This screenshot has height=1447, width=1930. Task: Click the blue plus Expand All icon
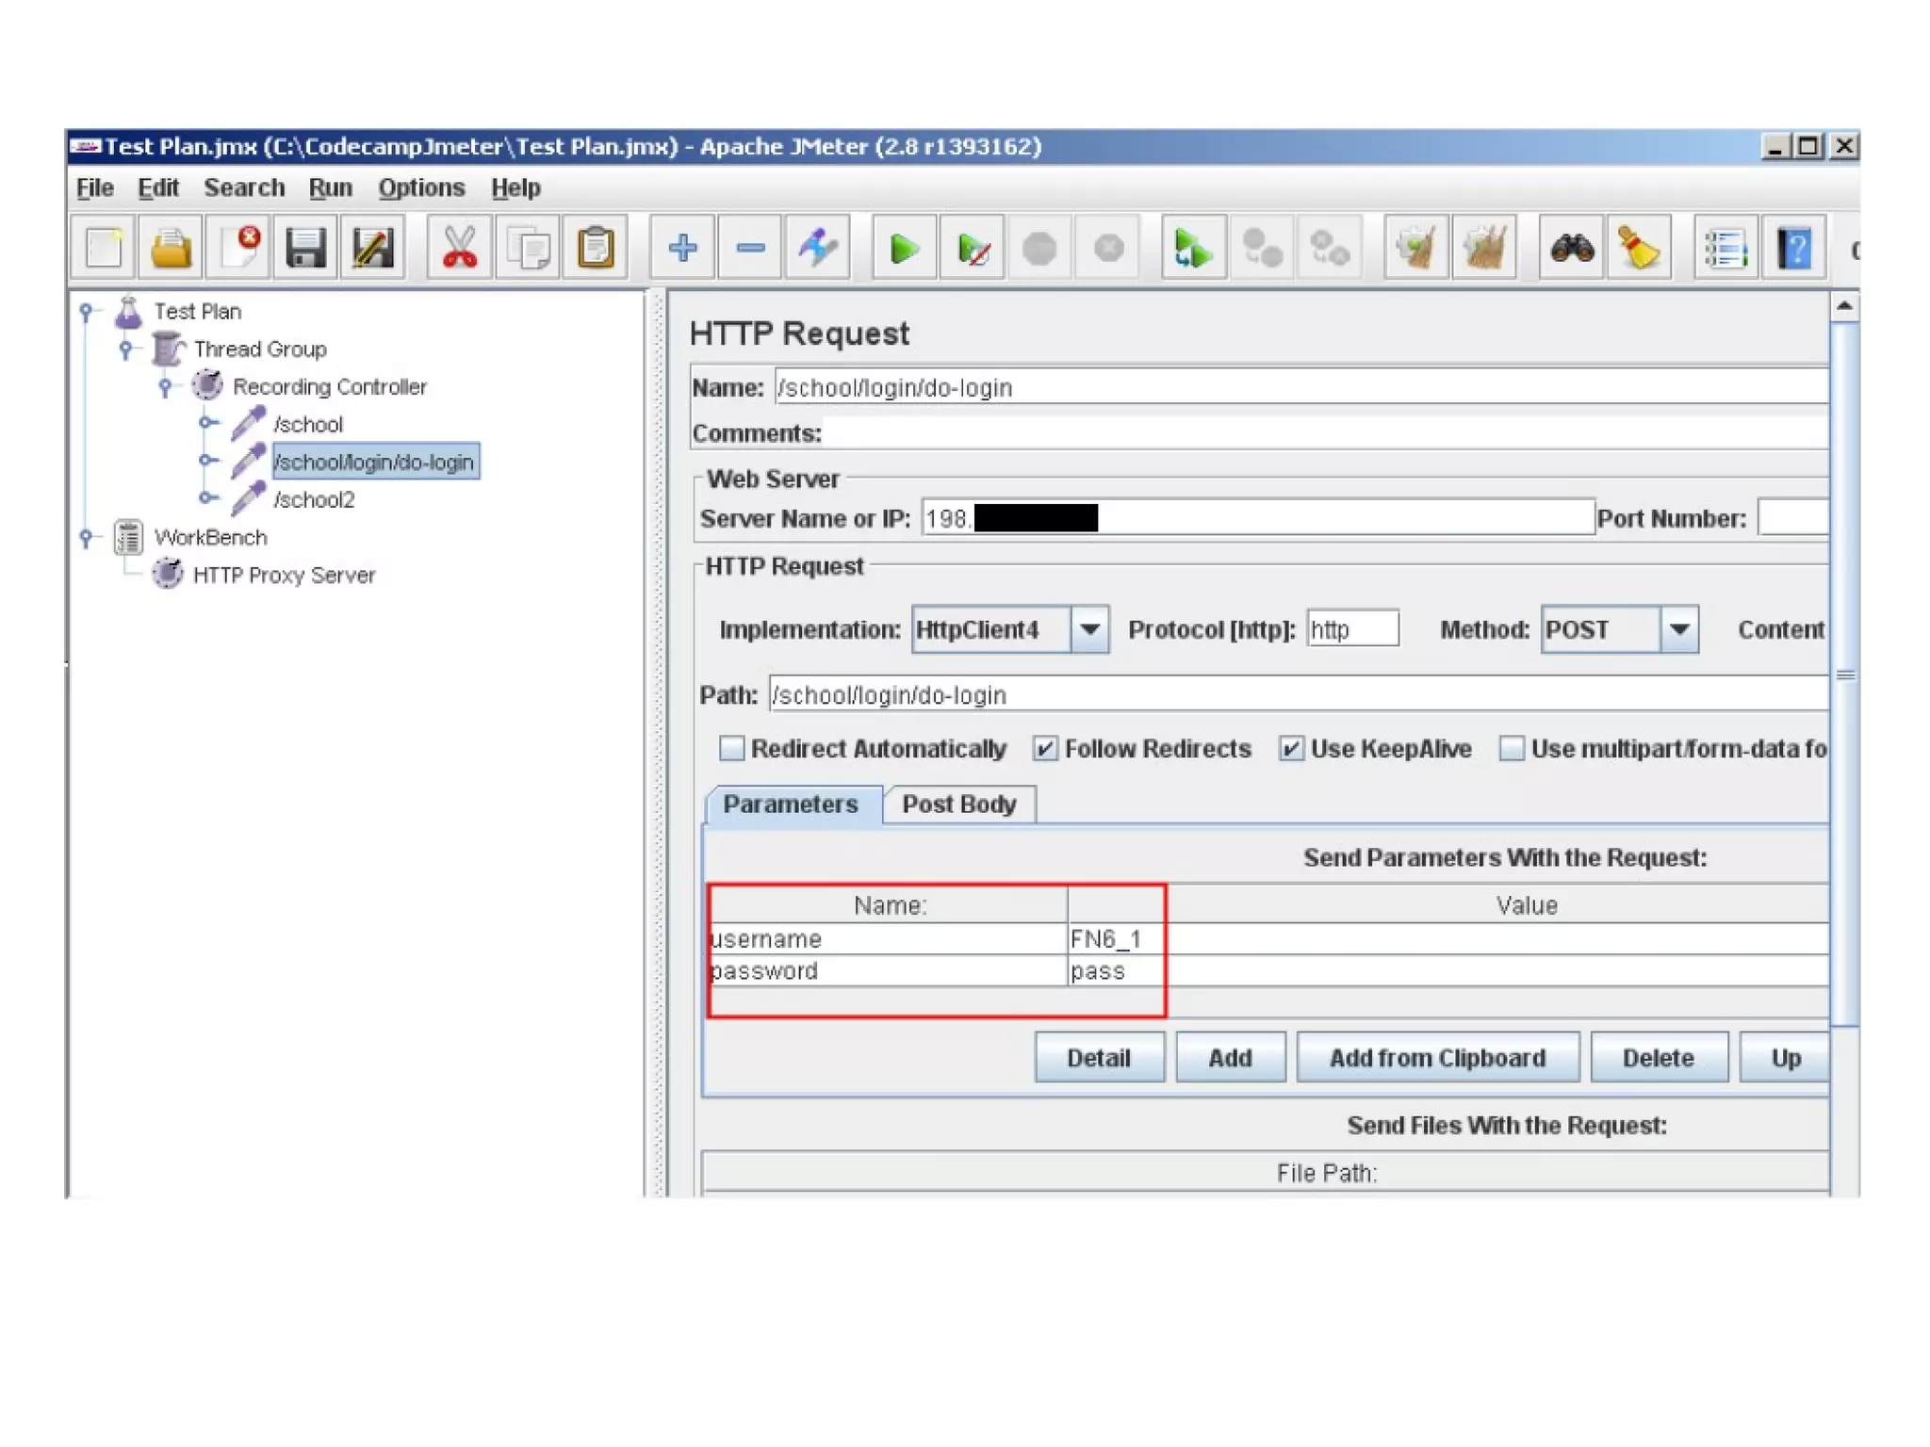pyautogui.click(x=682, y=249)
